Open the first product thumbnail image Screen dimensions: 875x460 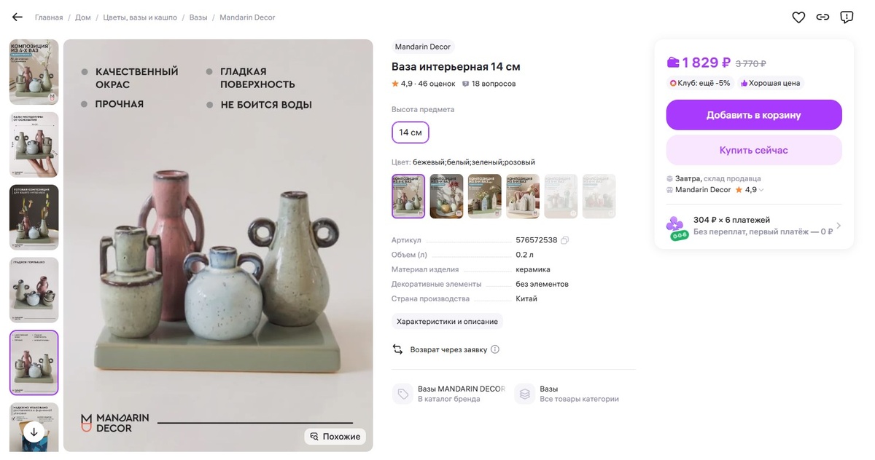click(x=34, y=72)
